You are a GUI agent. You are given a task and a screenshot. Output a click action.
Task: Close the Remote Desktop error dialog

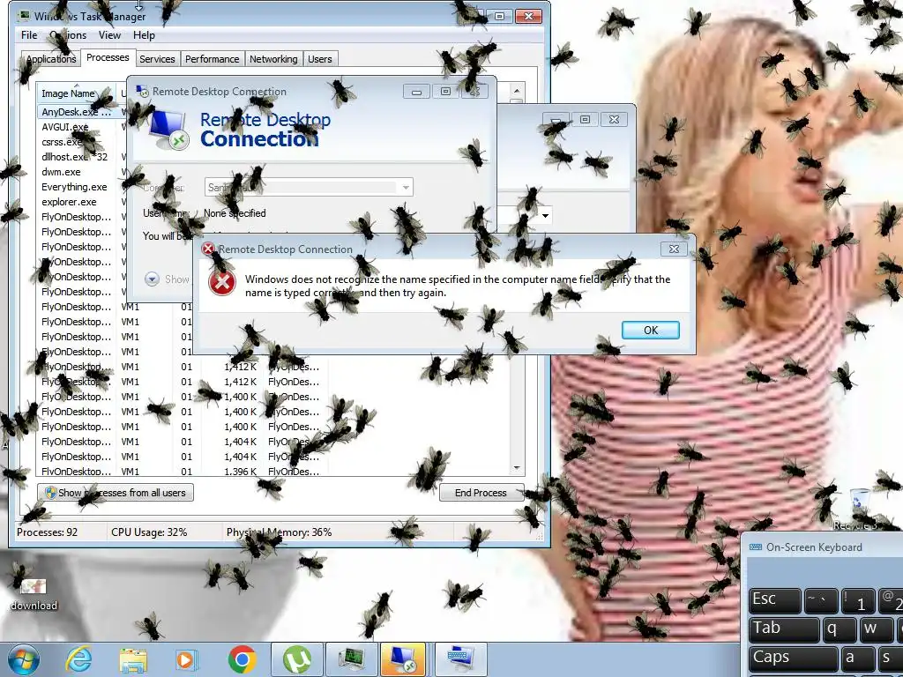pyautogui.click(x=674, y=249)
